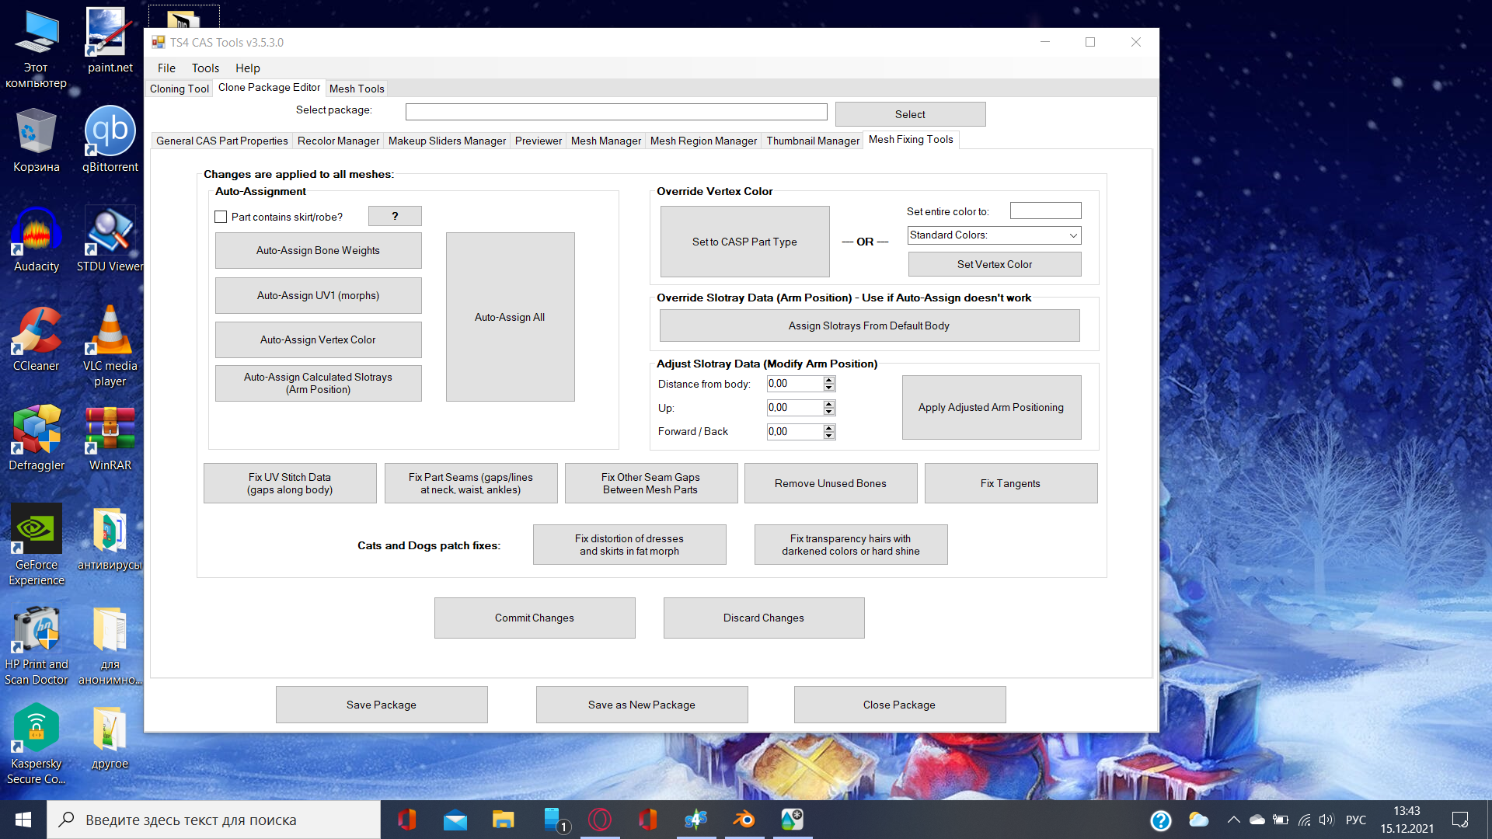Switch to the Mesh Manager tab
1492x839 pixels.
605,141
